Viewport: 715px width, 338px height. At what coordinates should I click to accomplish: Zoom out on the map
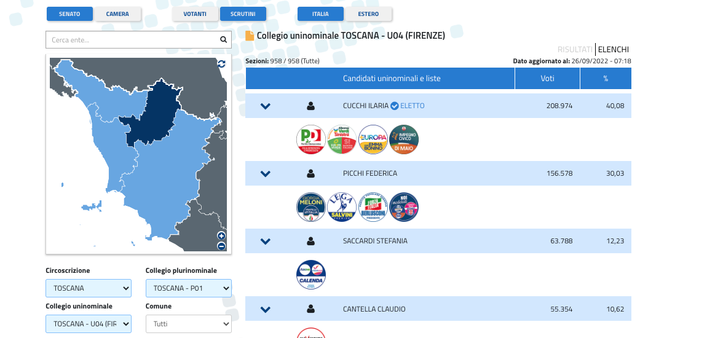221,246
